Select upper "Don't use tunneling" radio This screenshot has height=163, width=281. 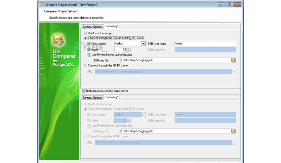click(x=85, y=33)
